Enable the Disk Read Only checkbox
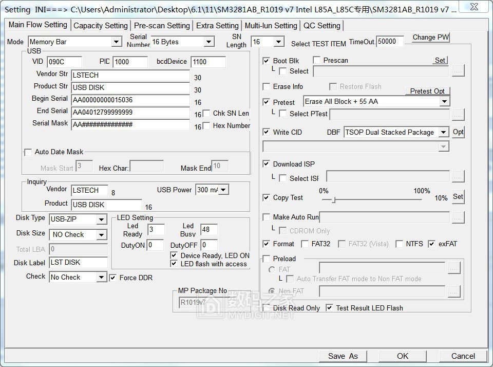Viewport: 493px width, 367px height. tap(267, 308)
